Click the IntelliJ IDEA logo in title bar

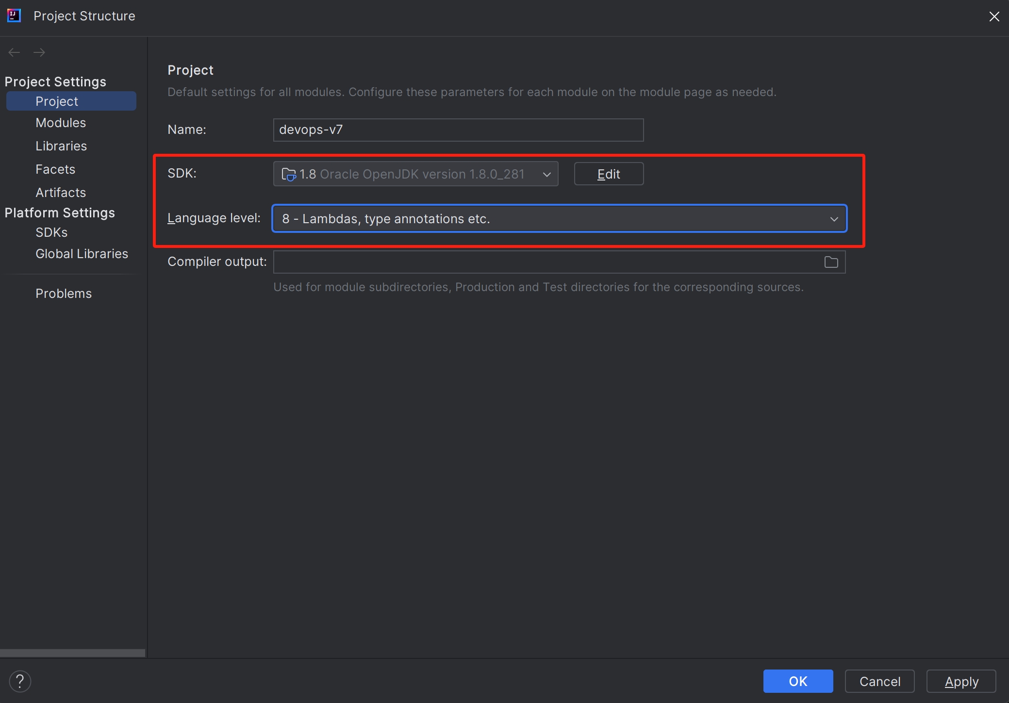(14, 16)
